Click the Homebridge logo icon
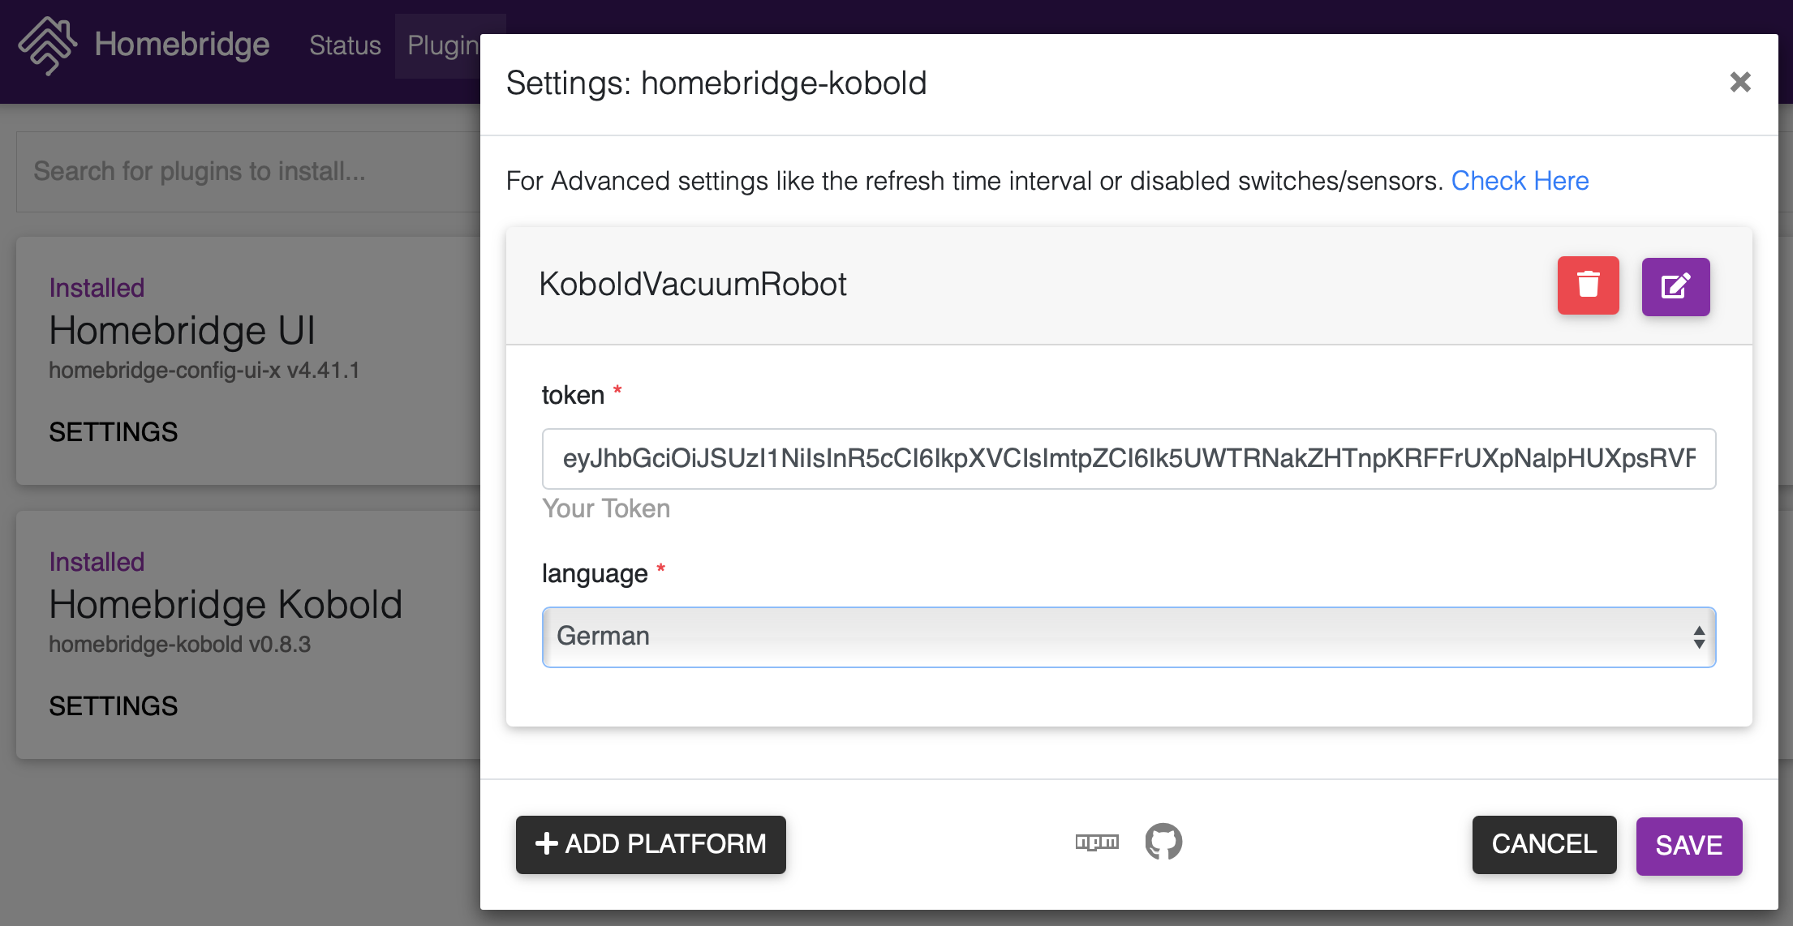The width and height of the screenshot is (1793, 926). click(x=48, y=45)
